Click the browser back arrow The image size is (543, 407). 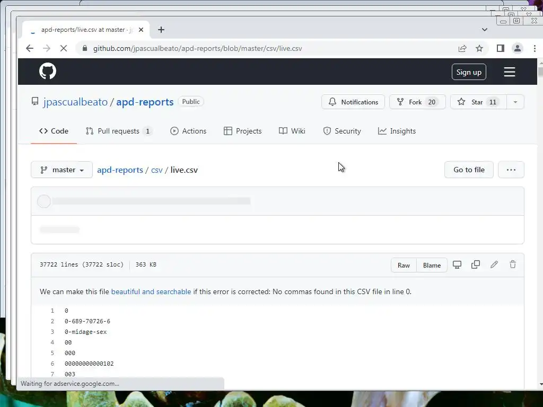30,48
